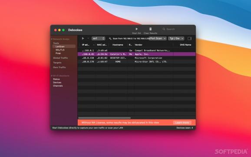Open the Port Scan dropdown

coord(158,38)
